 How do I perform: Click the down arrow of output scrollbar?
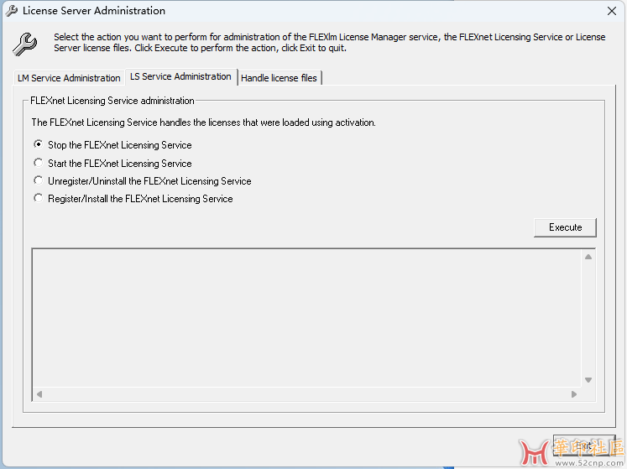(588, 380)
